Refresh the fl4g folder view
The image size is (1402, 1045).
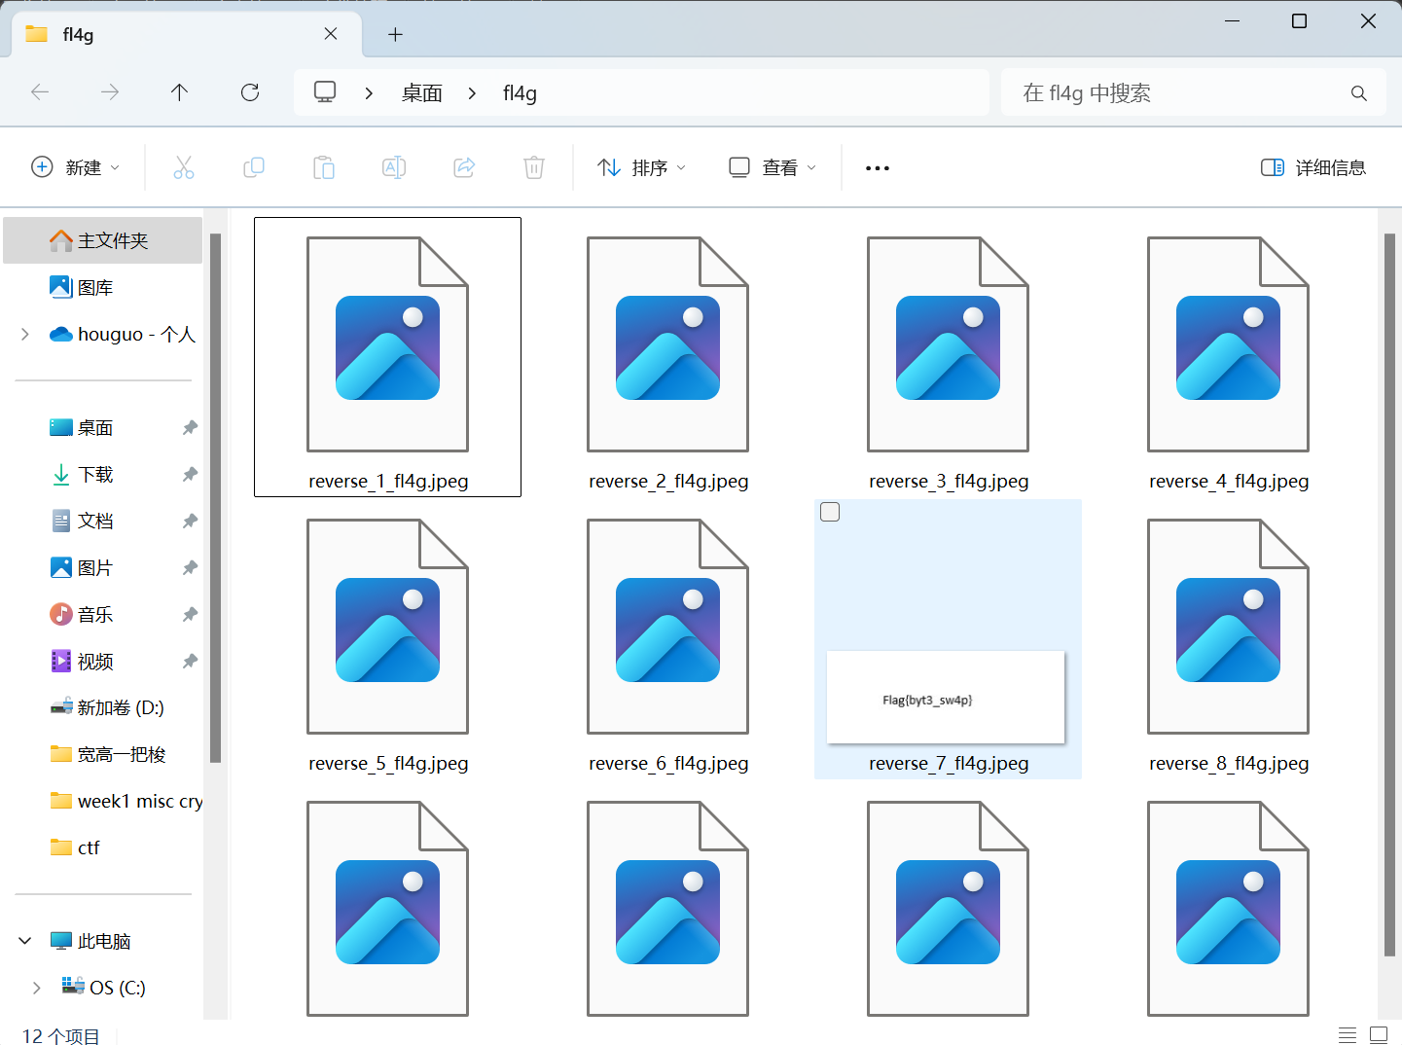coord(250,92)
